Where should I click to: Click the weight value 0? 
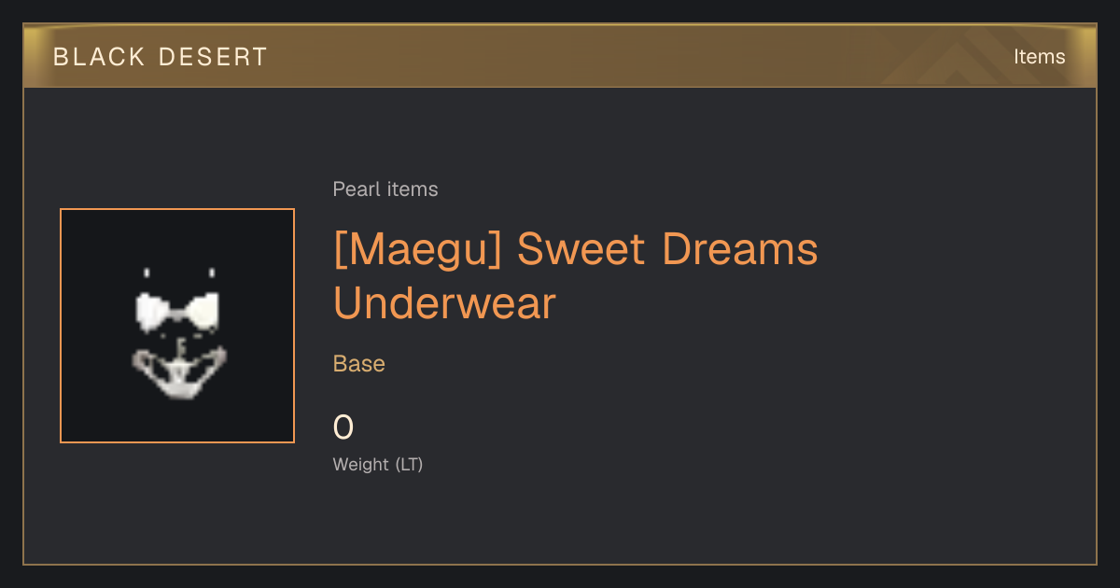pyautogui.click(x=343, y=427)
